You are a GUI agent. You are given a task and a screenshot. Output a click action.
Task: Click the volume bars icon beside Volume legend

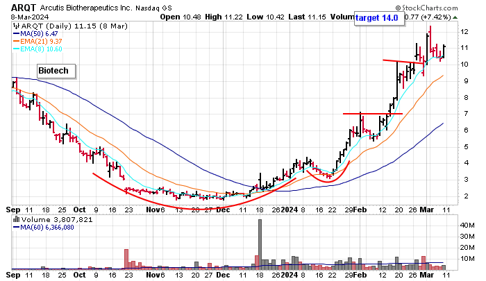click(17, 219)
